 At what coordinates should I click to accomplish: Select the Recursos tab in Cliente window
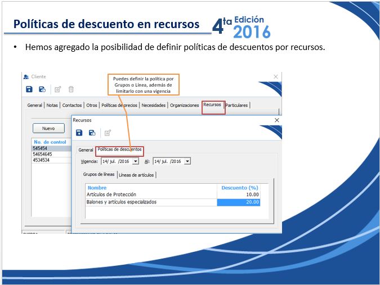point(212,105)
